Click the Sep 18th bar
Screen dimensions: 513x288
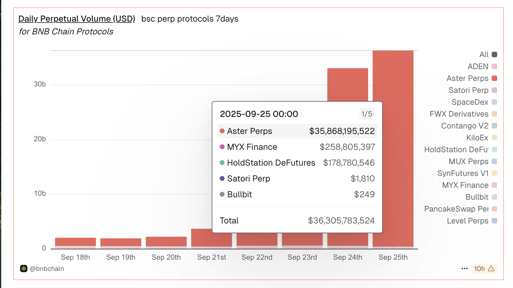(75, 242)
